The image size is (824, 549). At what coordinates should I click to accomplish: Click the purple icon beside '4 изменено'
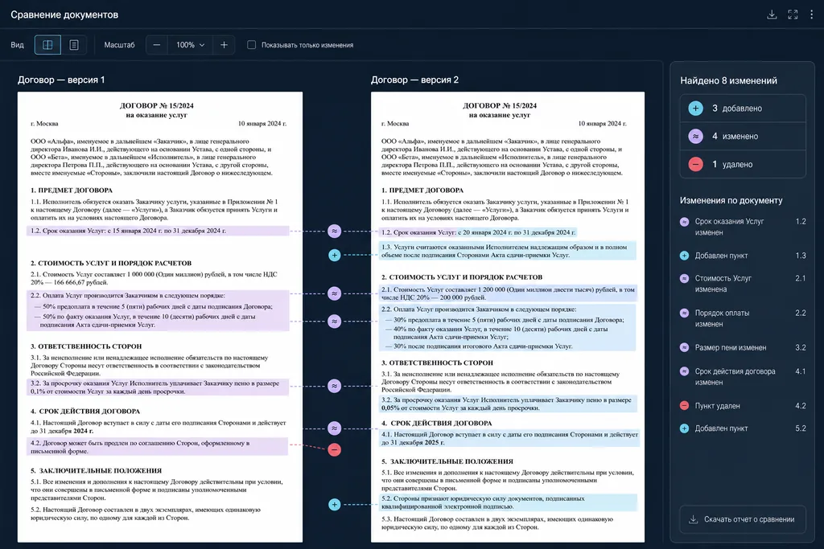coord(695,137)
